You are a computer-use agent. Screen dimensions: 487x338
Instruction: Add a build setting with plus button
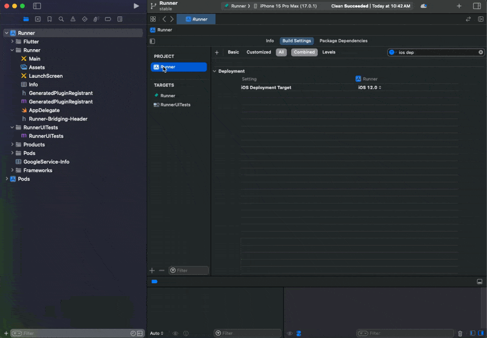pos(217,52)
